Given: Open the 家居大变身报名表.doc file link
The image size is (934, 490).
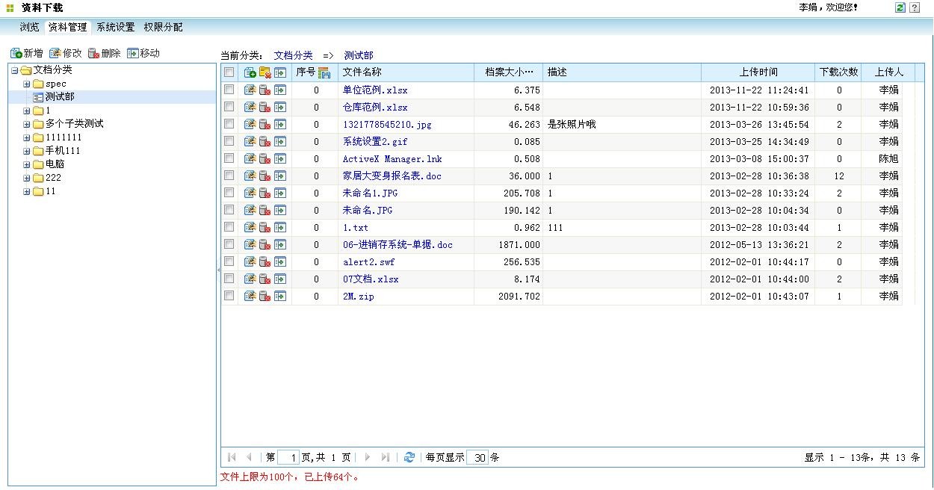Looking at the screenshot, I should (392, 176).
